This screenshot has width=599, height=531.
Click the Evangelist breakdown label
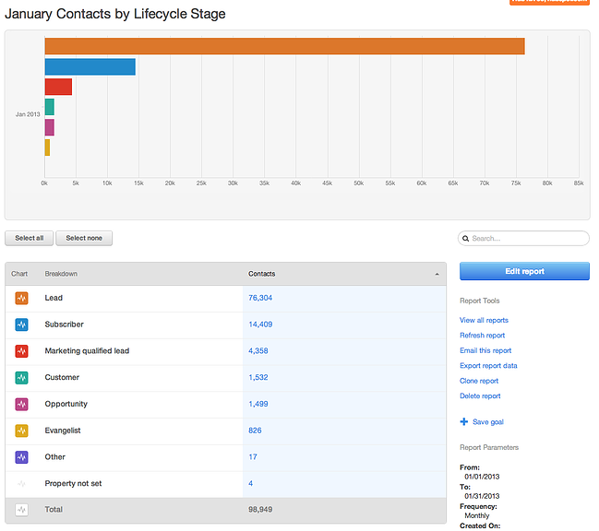(63, 431)
